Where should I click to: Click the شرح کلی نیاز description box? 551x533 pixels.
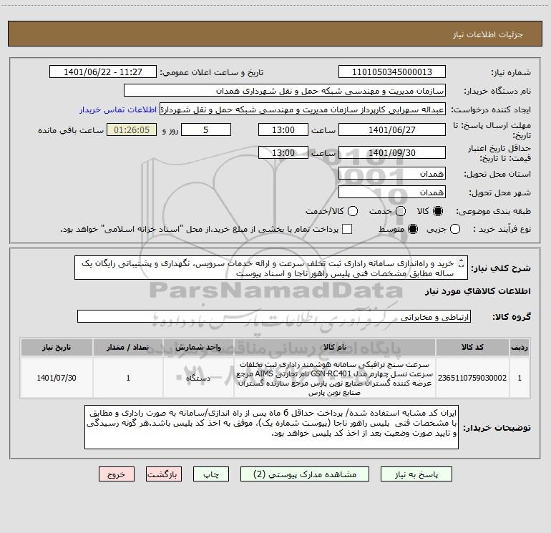[271, 268]
